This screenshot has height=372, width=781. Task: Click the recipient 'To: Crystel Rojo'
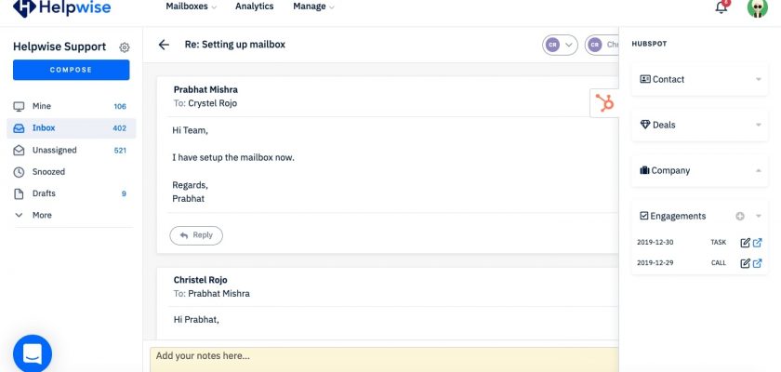pos(205,103)
